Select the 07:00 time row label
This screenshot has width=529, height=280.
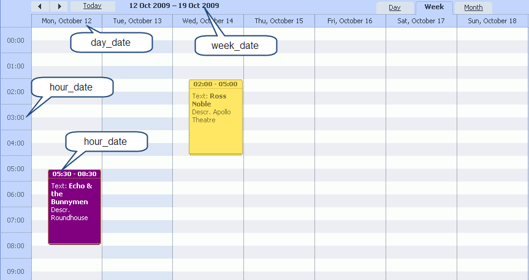pyautogui.click(x=15, y=220)
